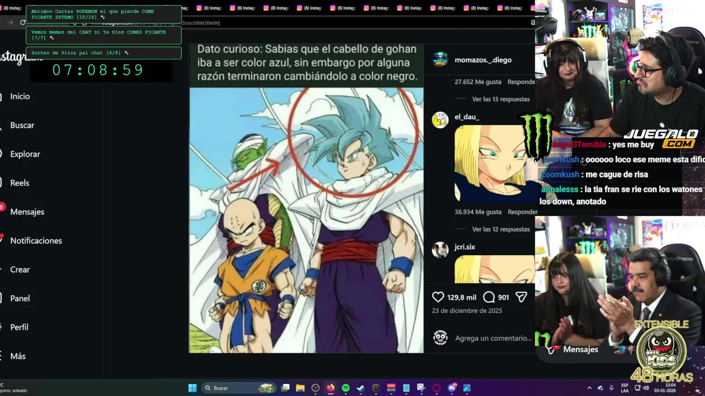Viewport: 705px width, 396px height.
Task: Select Crear in Instagram sidebar
Action: (x=20, y=269)
